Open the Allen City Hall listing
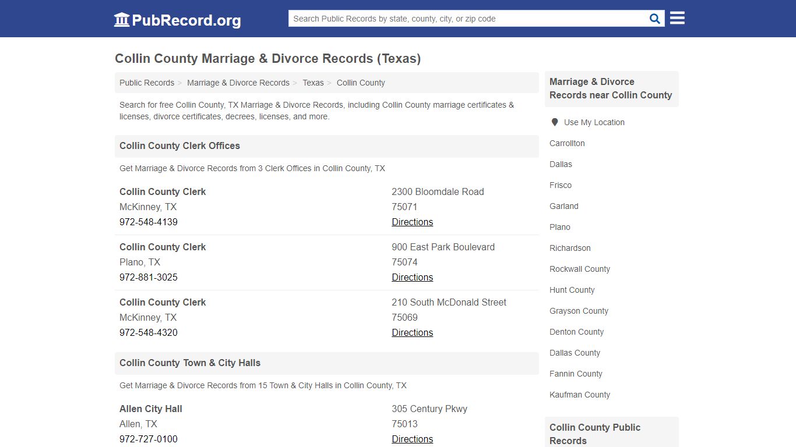This screenshot has height=447, width=796. point(151,409)
